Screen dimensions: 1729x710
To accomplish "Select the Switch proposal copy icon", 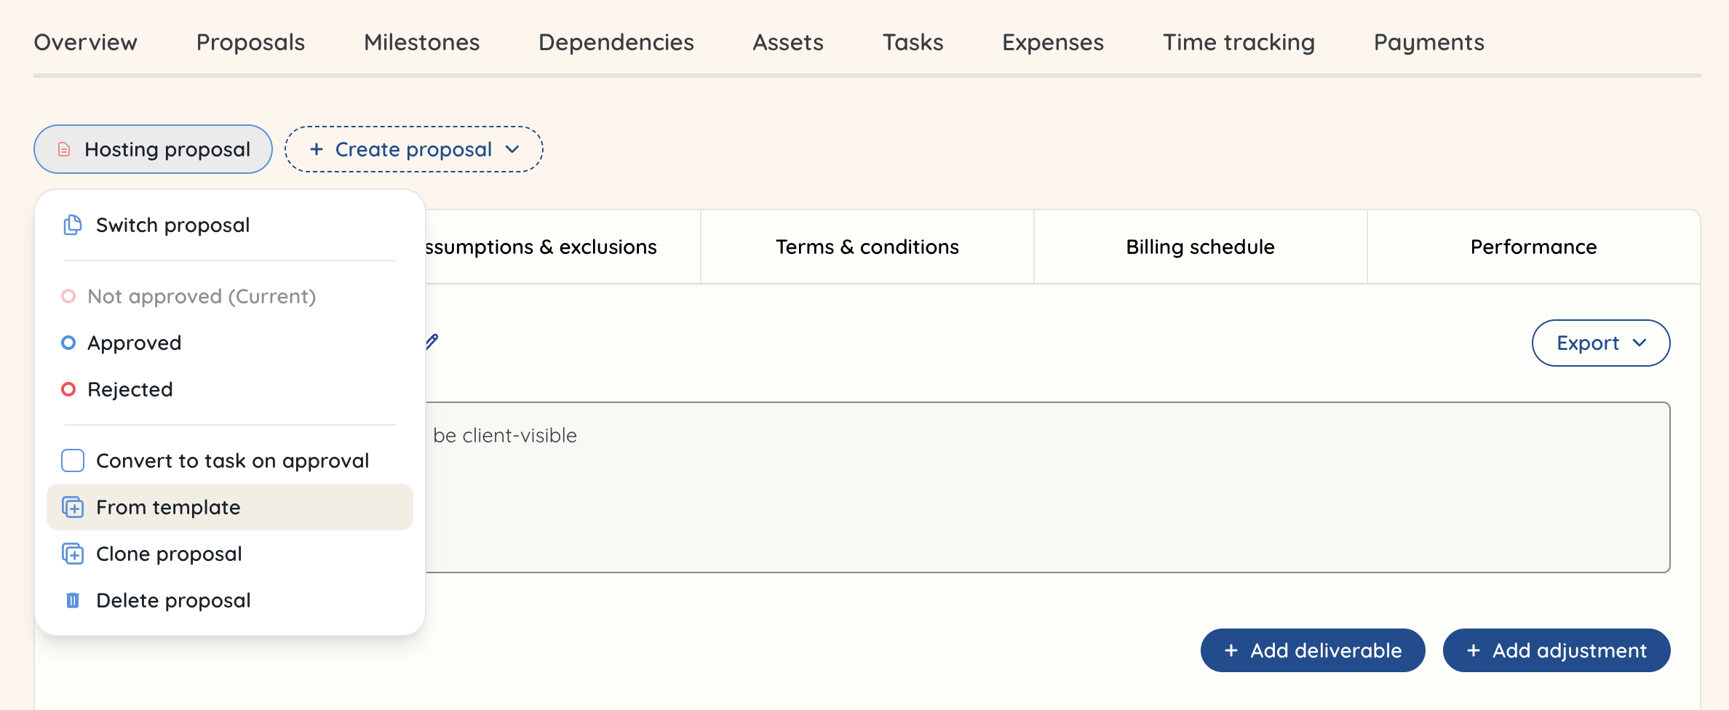I will 72,224.
